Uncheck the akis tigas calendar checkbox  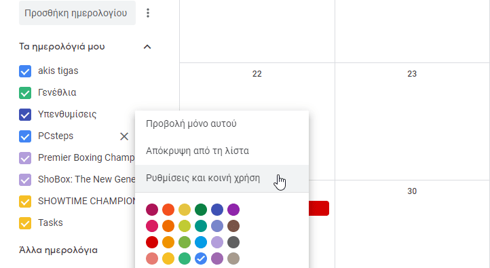coord(25,71)
